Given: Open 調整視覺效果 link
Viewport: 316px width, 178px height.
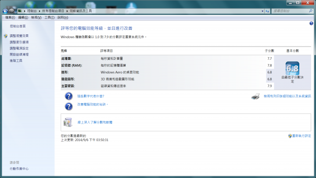Looking at the screenshot, I should click(19, 36).
